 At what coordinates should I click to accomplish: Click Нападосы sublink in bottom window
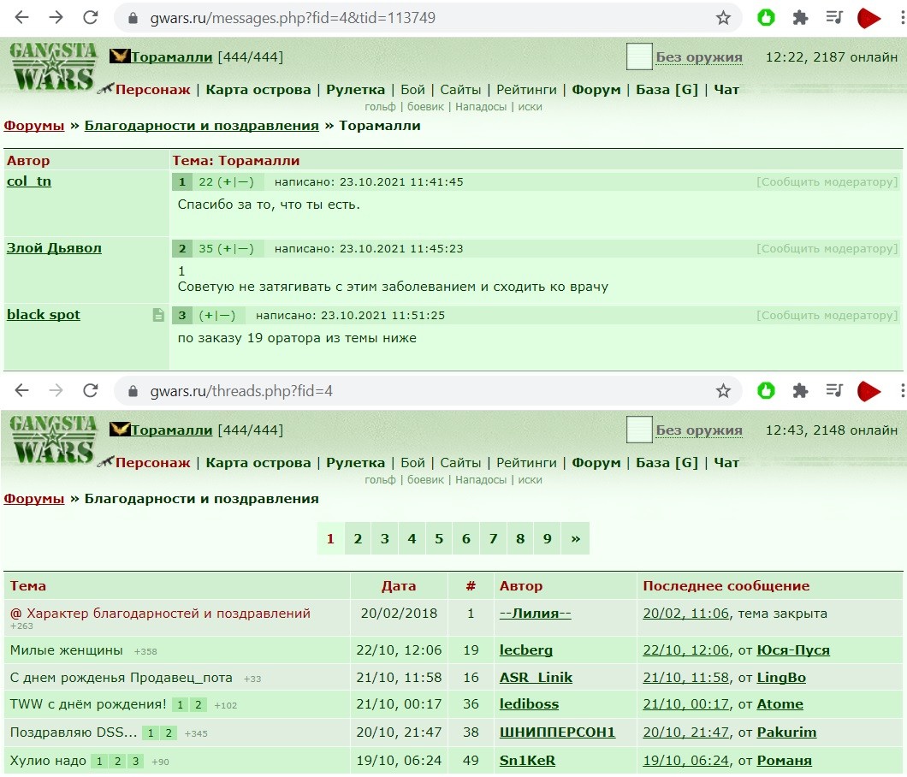(481, 480)
